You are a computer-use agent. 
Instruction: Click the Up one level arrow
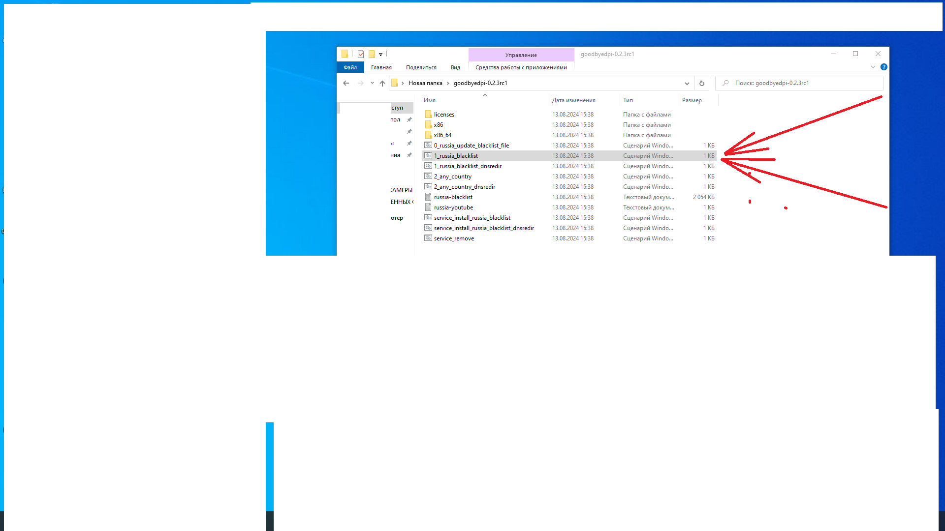382,83
